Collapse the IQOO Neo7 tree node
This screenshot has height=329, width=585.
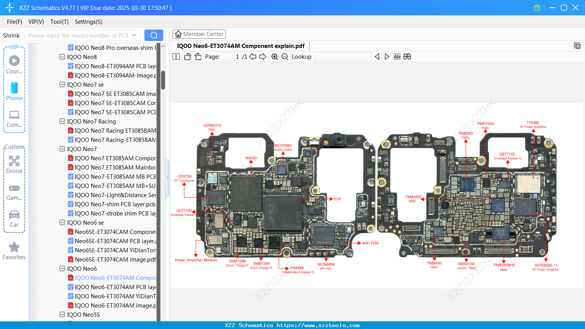(62, 149)
